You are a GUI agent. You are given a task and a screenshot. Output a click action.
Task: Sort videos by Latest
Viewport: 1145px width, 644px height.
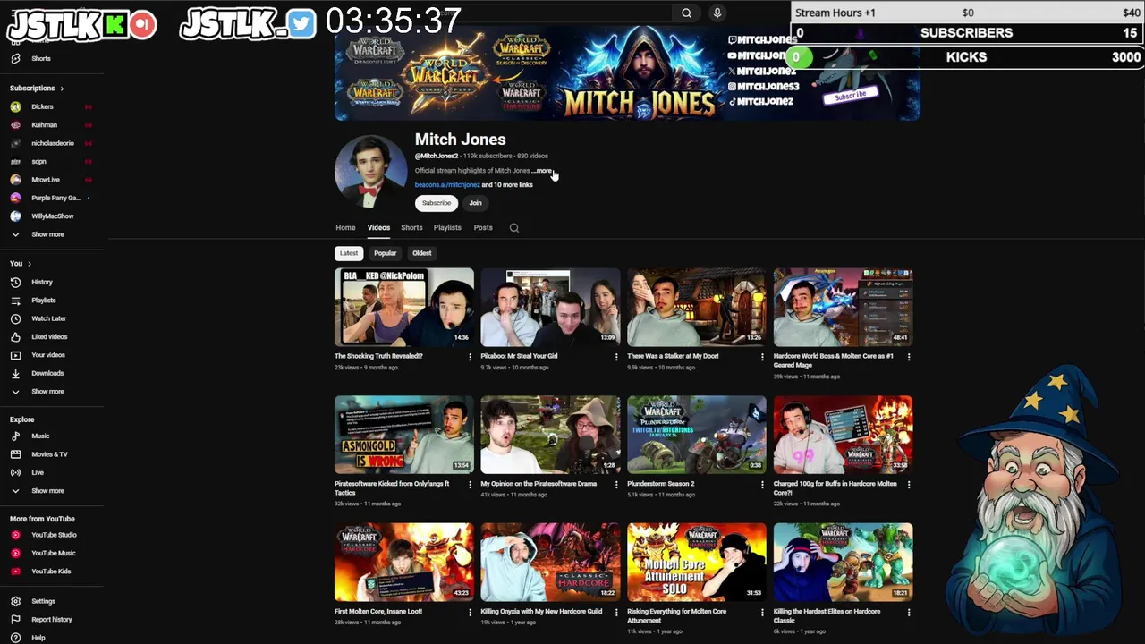[349, 253]
